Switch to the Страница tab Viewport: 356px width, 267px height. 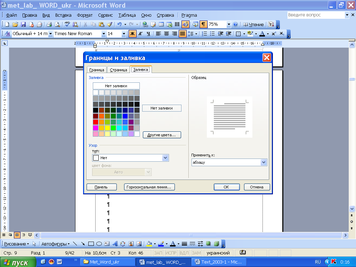point(119,70)
